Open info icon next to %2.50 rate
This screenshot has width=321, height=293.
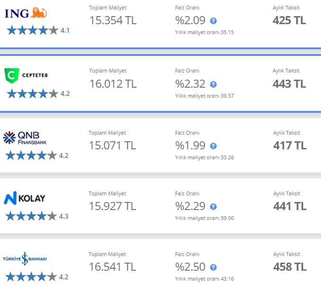click(x=213, y=267)
